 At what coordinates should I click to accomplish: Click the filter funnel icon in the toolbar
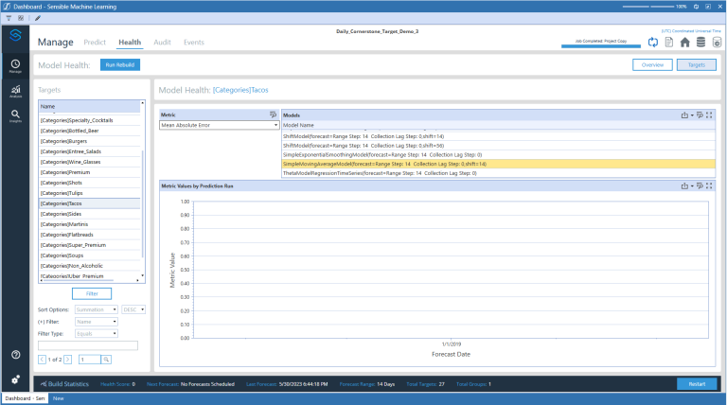[9, 18]
